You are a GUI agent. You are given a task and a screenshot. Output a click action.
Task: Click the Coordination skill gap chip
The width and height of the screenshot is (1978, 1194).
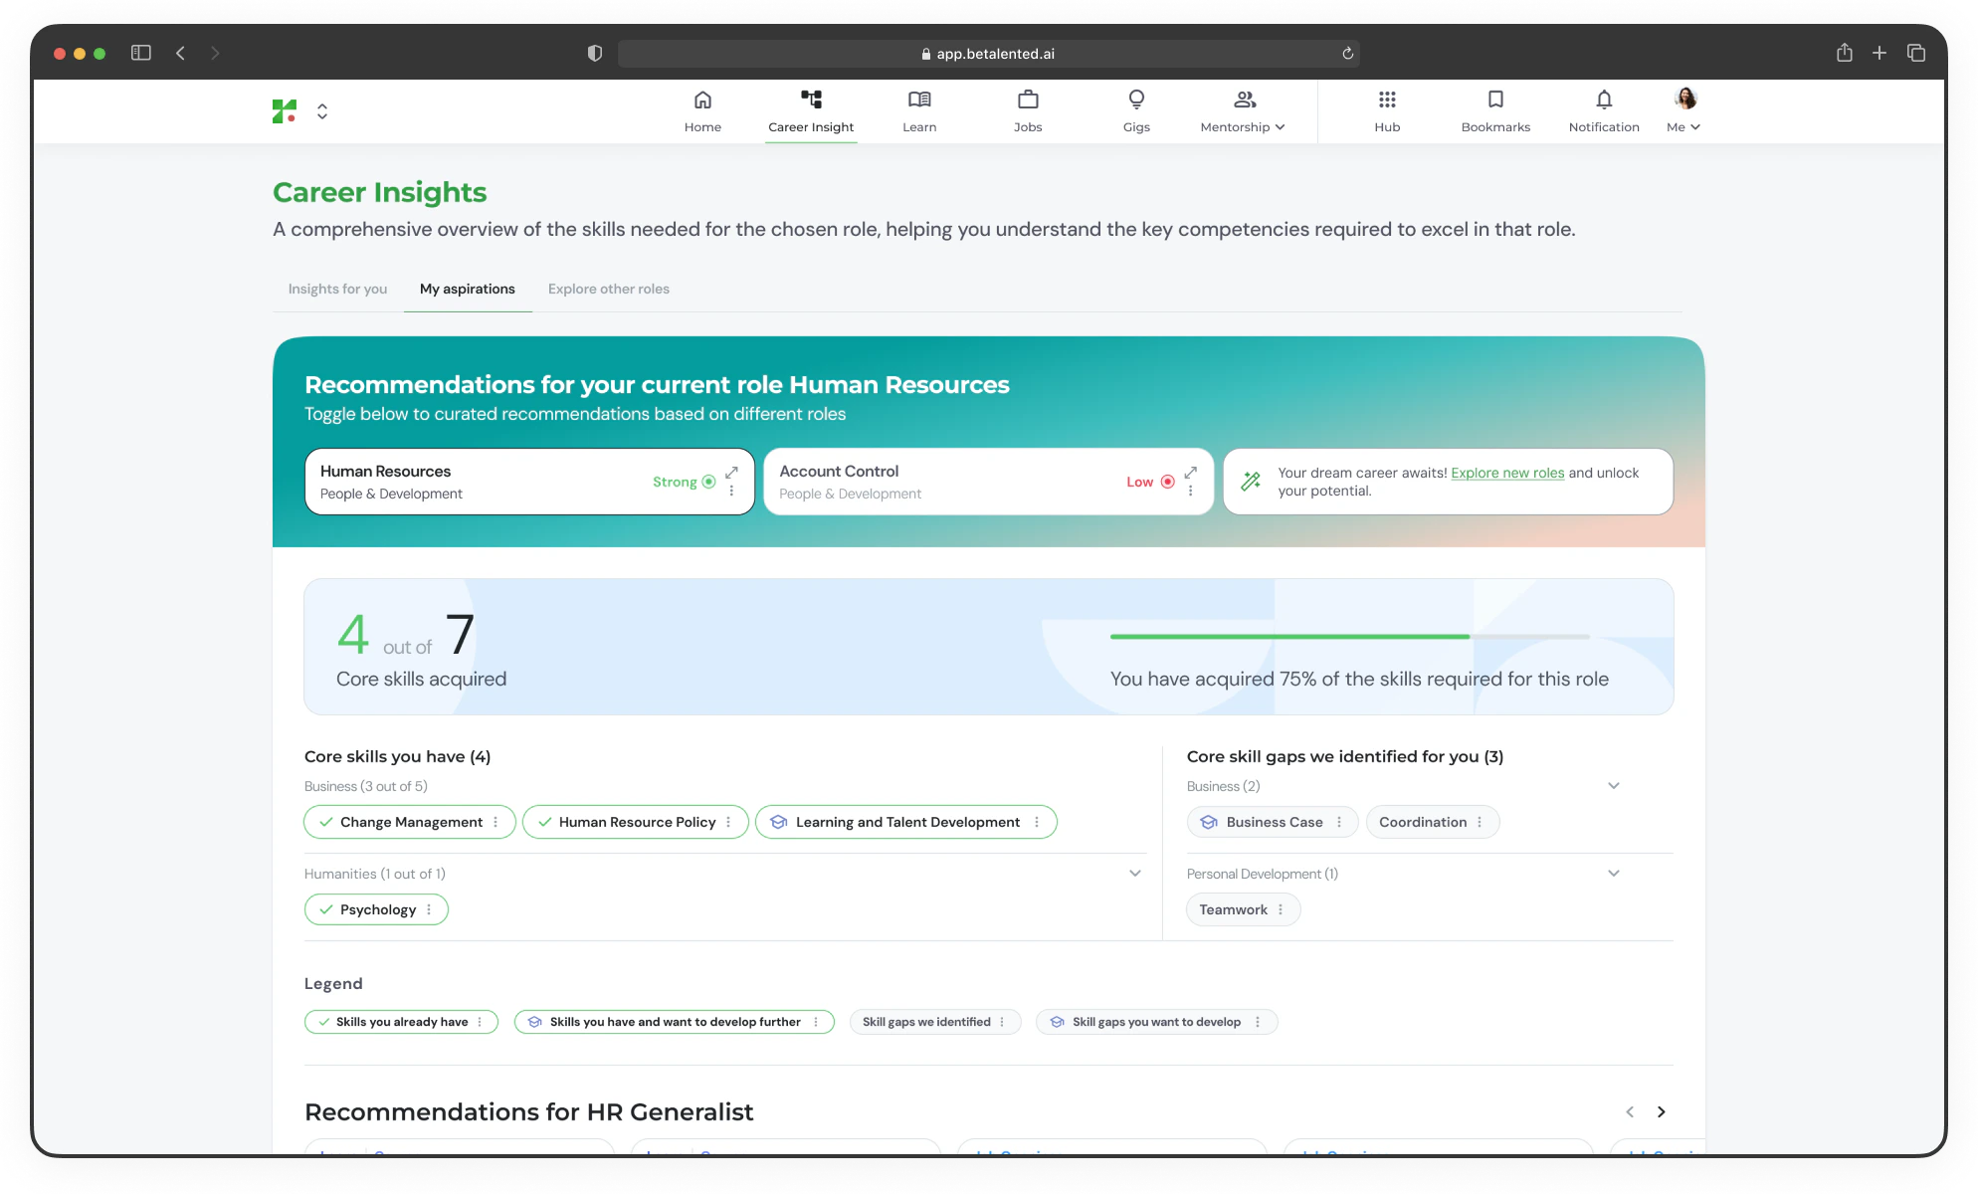1433,822
